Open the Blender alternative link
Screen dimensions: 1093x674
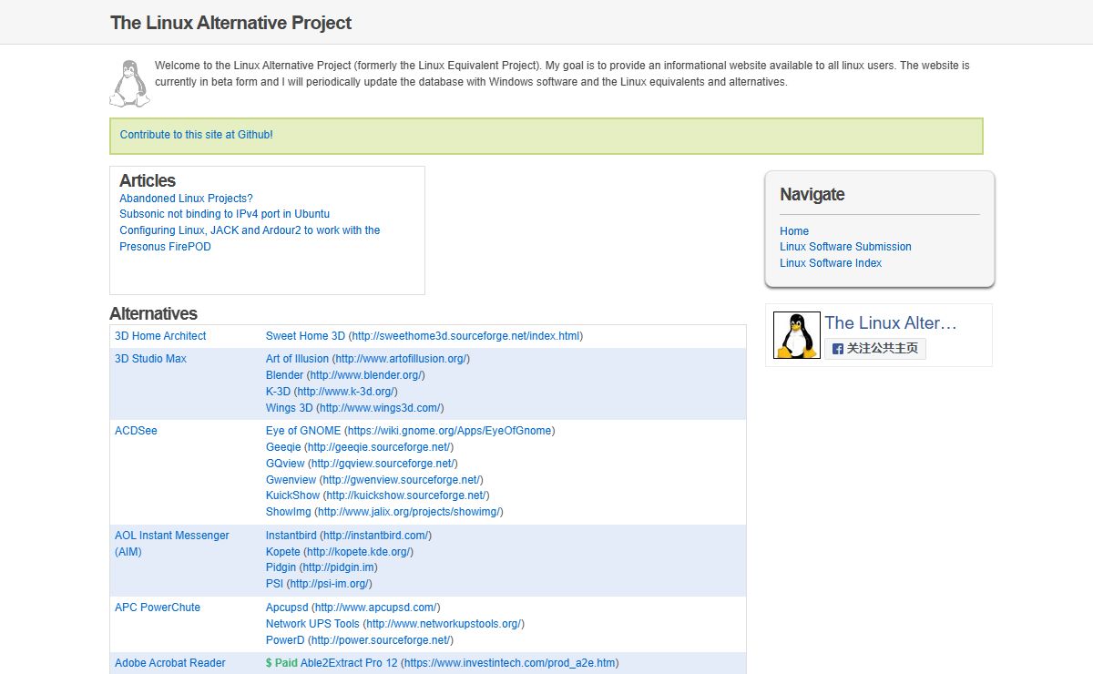(x=284, y=375)
